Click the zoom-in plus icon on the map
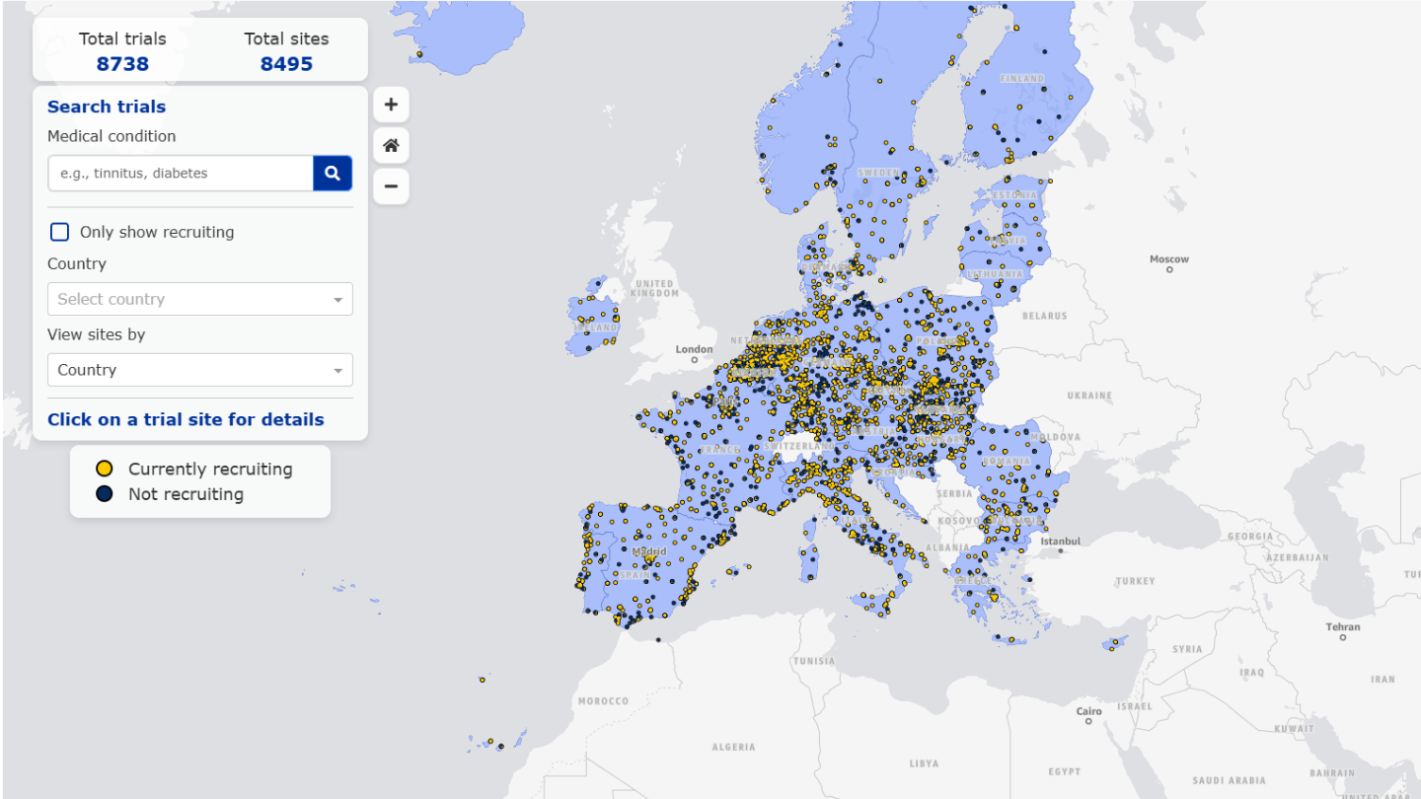The height and width of the screenshot is (799, 1421). (390, 104)
